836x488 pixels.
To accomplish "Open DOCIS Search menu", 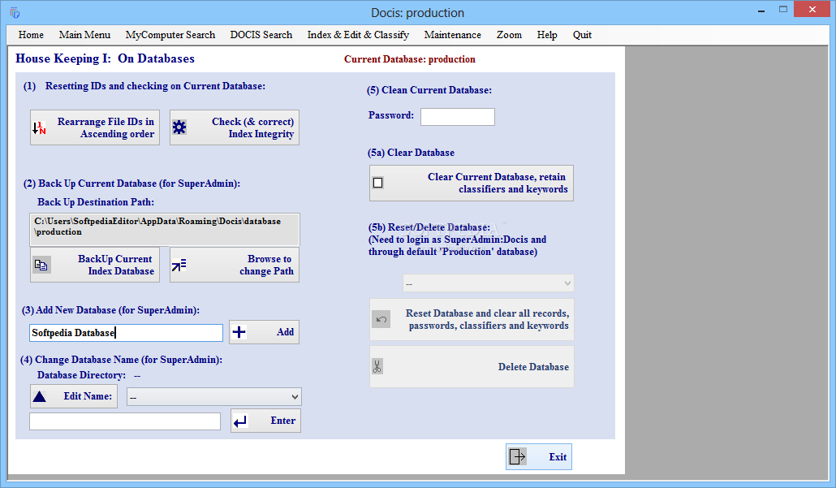I will [261, 35].
